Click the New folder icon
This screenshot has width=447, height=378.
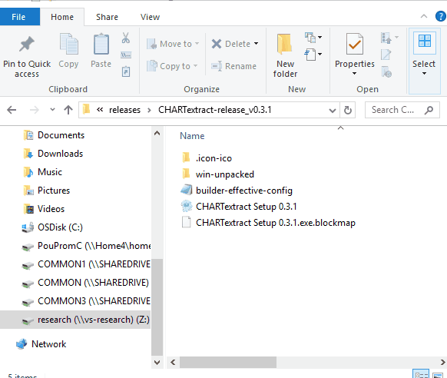coord(284,44)
